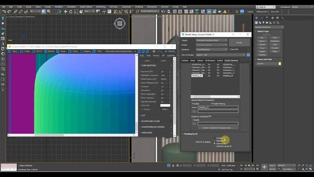This screenshot has width=314, height=177.
Task: Toggle Enable checkbox under Selected Element Parameters
Action: point(193,104)
